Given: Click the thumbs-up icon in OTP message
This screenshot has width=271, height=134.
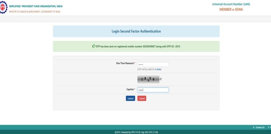Looking at the screenshot, I should pos(94,46).
